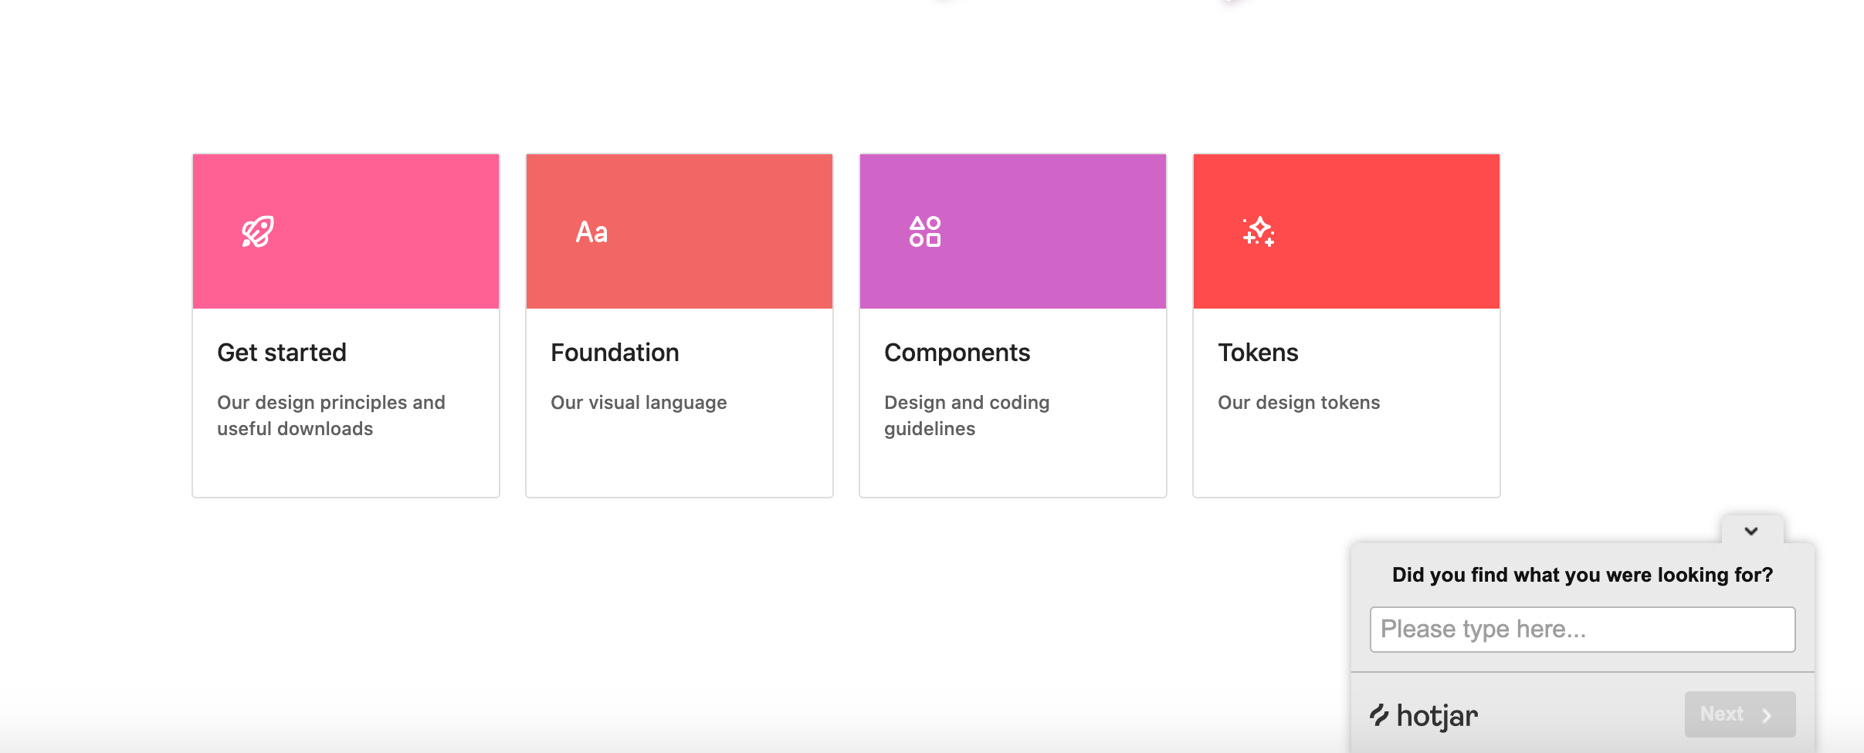Click the hotjar logo in survey widget
Image resolution: width=1864 pixels, height=753 pixels.
[x=1424, y=716]
